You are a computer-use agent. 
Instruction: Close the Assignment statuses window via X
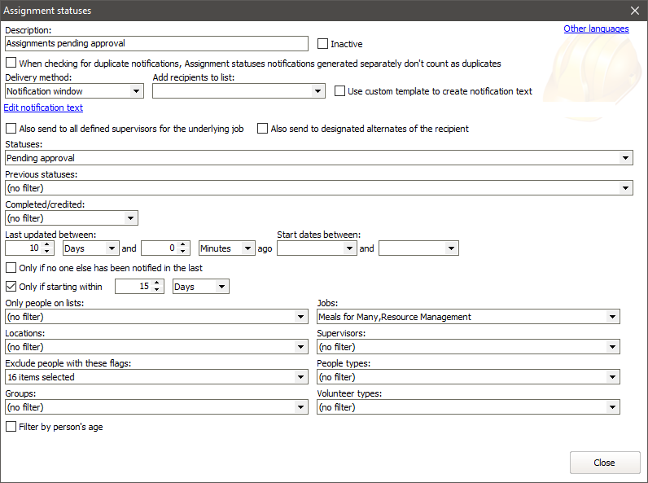pyautogui.click(x=635, y=11)
